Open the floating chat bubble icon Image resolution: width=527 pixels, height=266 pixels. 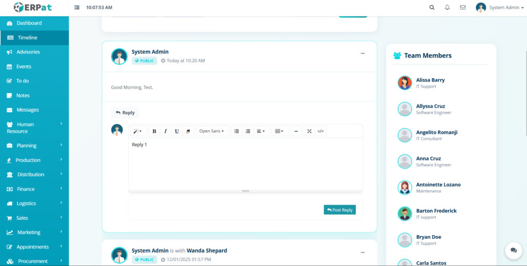[514, 250]
